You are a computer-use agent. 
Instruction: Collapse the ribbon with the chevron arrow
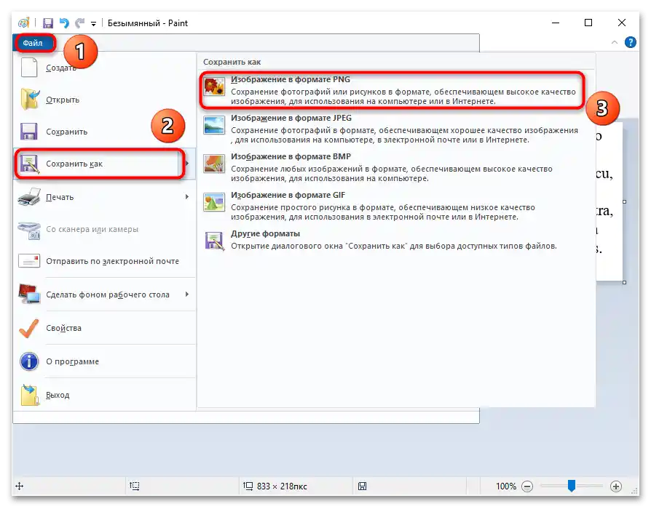point(615,42)
